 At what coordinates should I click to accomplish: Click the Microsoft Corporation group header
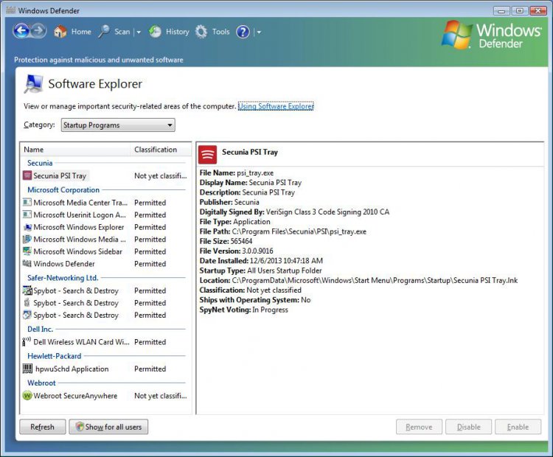point(63,189)
